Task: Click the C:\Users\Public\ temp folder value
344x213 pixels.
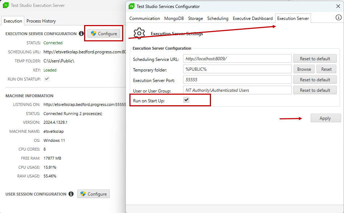Action: tap(59, 61)
